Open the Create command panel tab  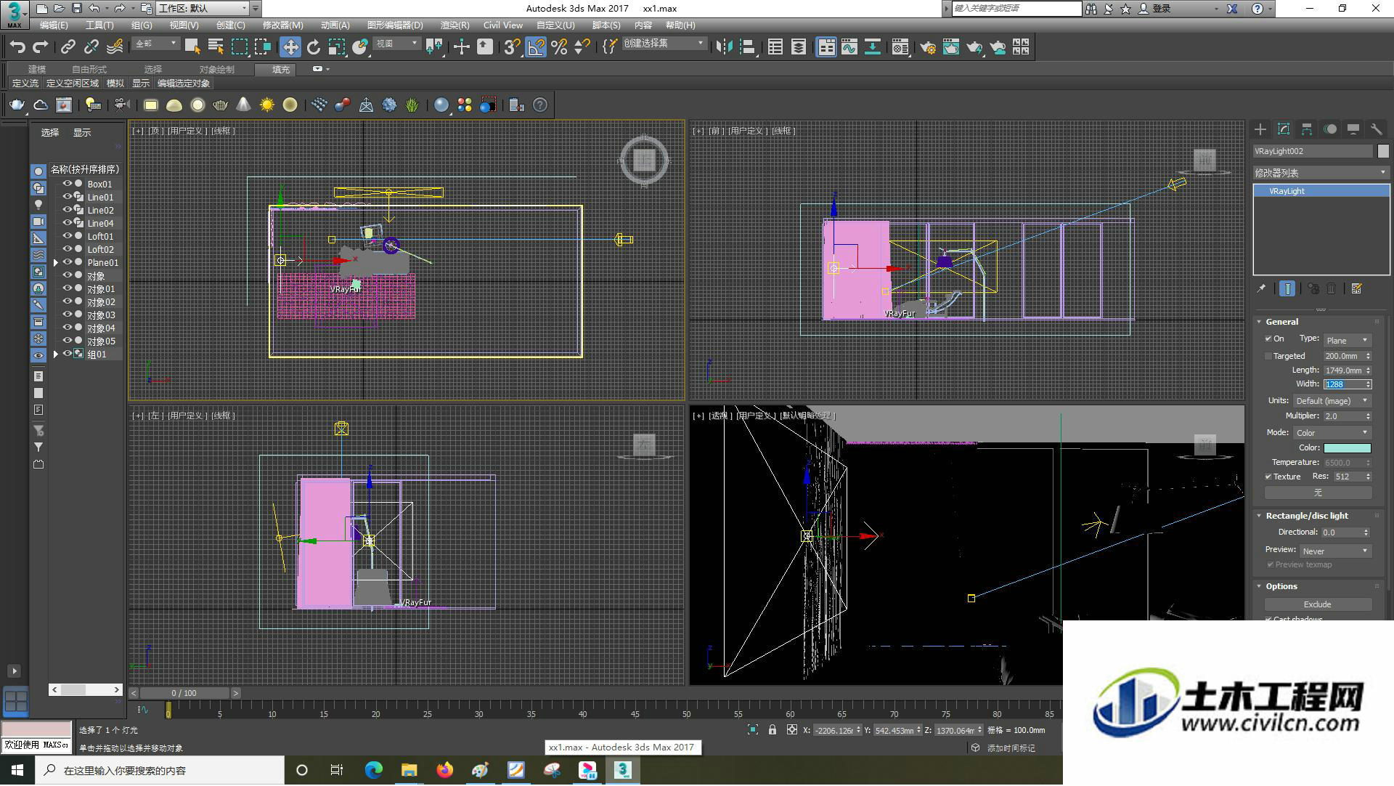(1260, 129)
